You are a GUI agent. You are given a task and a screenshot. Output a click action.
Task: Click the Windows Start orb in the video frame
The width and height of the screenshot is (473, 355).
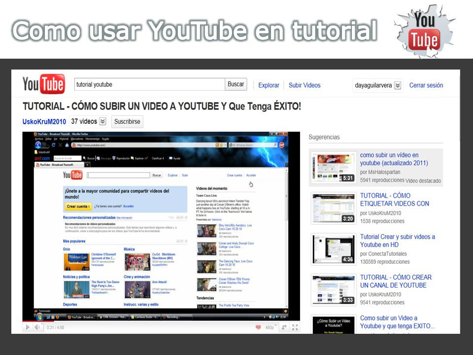pyautogui.click(x=39, y=317)
